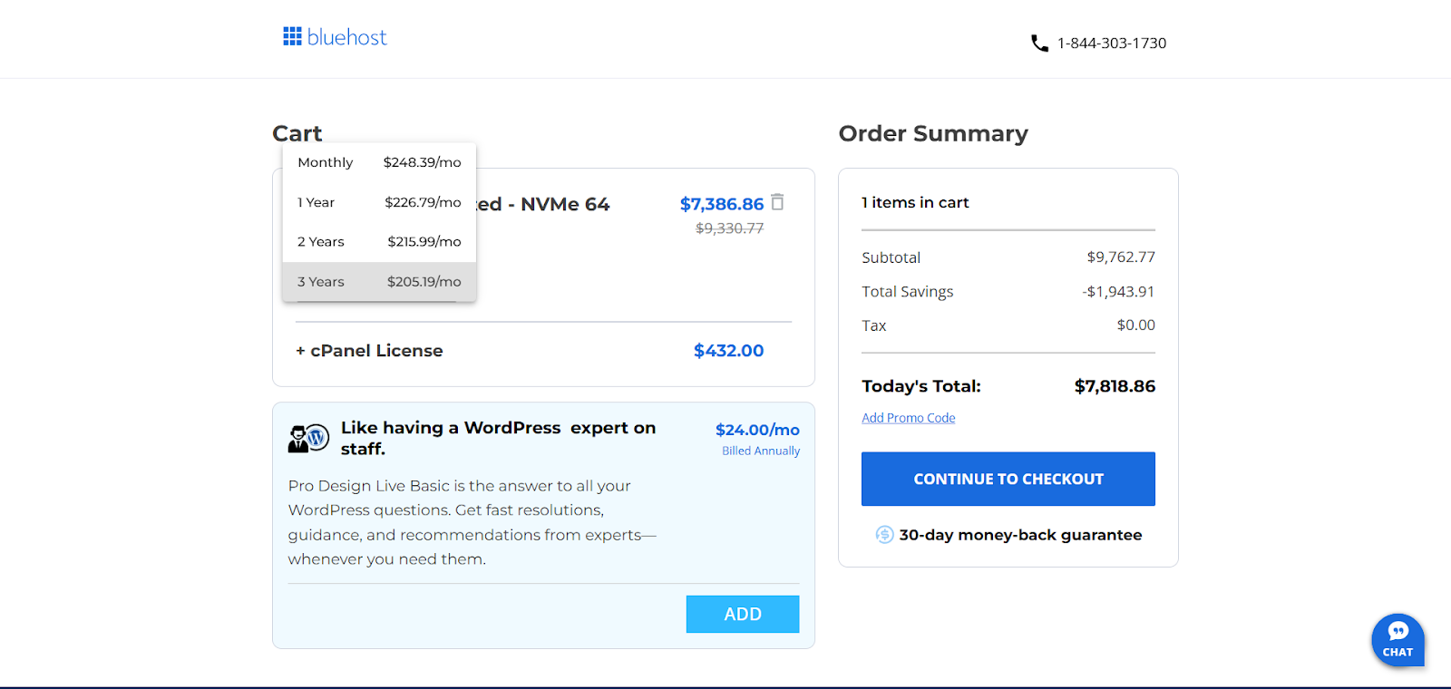Choose the 2 Years term option
This screenshot has height=689, width=1451.
tap(379, 242)
